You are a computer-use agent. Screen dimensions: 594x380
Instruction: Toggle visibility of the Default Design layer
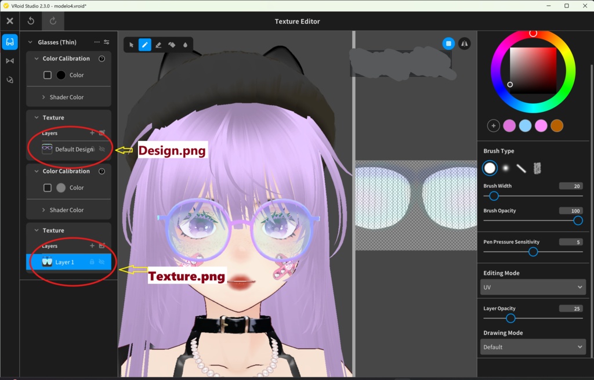pyautogui.click(x=102, y=149)
